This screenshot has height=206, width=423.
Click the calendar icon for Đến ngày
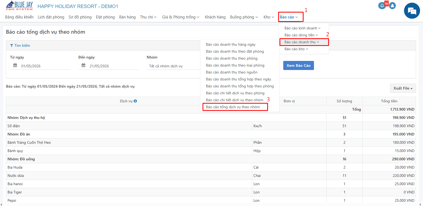(83, 65)
